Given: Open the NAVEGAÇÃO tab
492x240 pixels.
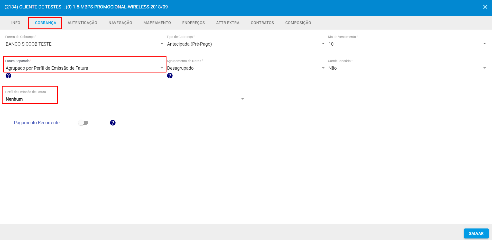Looking at the screenshot, I should (x=120, y=23).
